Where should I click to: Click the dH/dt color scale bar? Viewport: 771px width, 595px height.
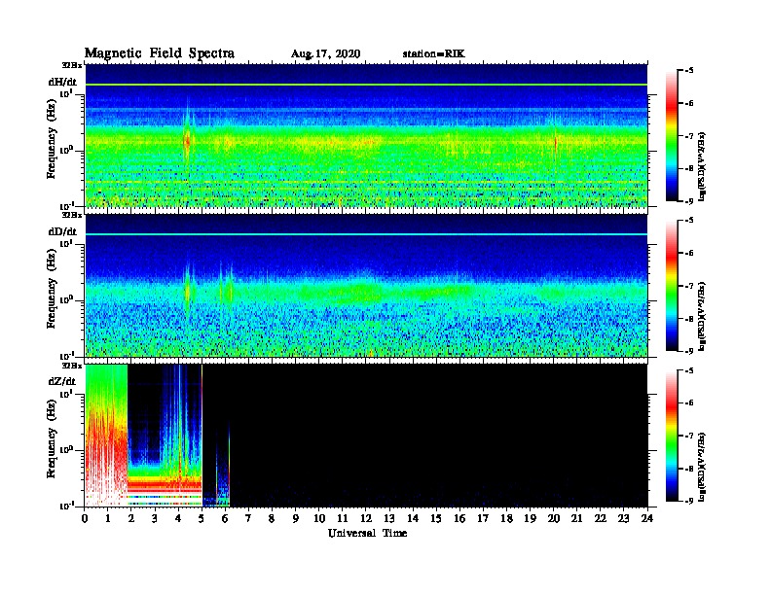pos(672,136)
